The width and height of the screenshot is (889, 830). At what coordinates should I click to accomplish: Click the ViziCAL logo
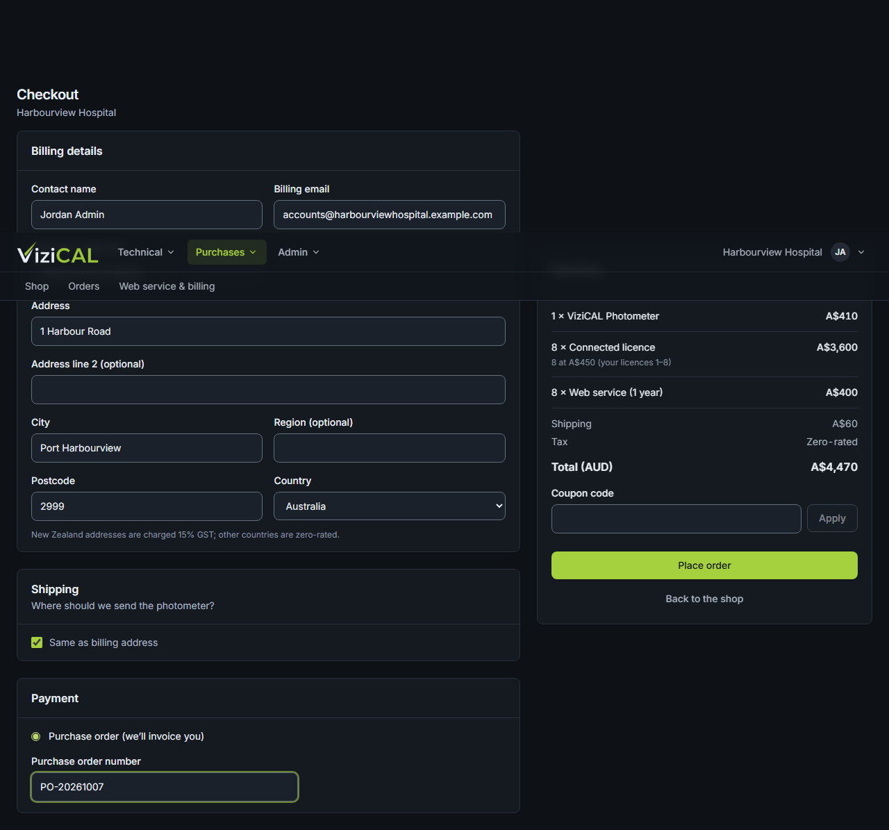[x=58, y=253]
